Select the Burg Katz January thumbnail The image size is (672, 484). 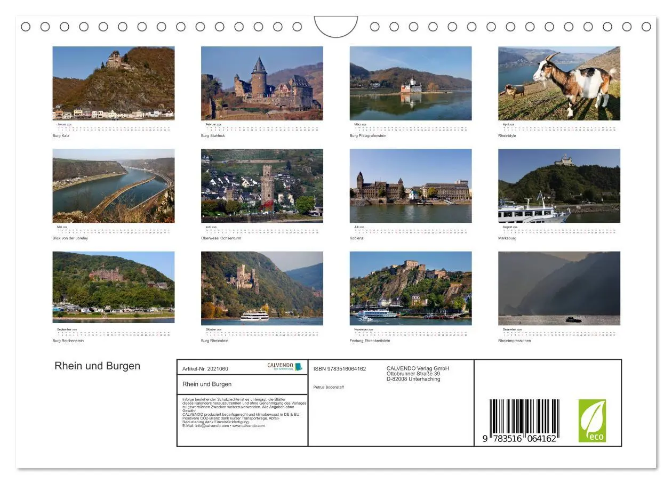tap(114, 83)
